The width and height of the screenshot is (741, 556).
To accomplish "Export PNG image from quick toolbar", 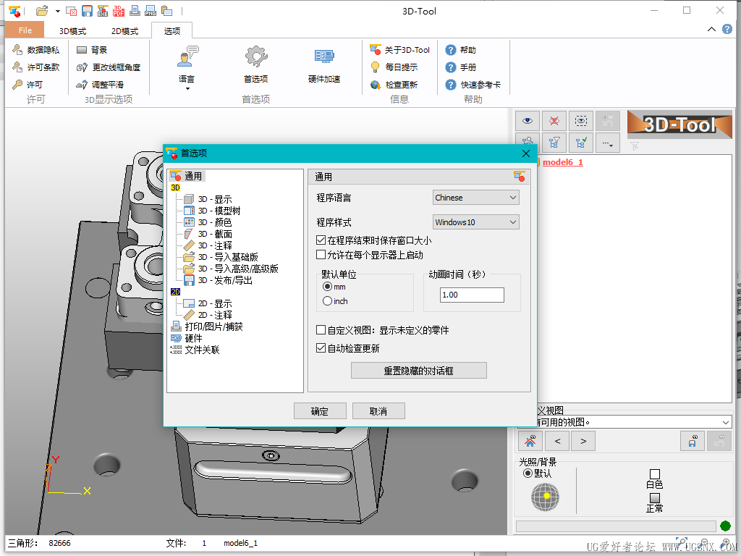I will click(x=151, y=11).
